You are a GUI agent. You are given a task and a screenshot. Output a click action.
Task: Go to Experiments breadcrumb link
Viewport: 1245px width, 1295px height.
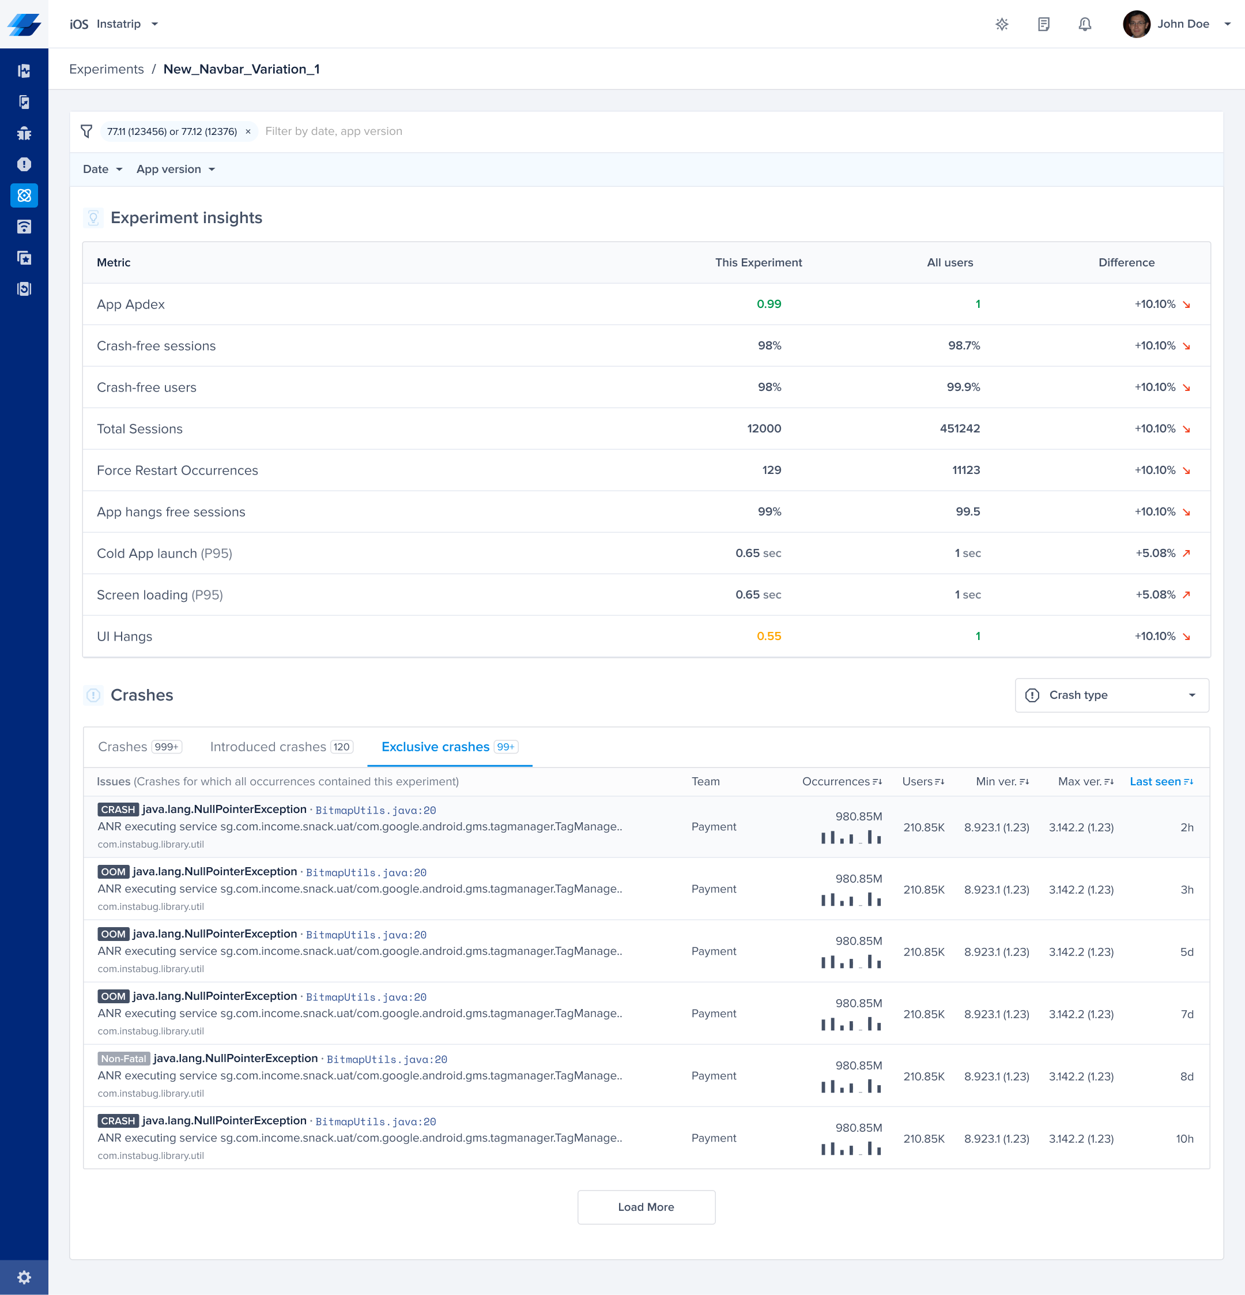(106, 69)
